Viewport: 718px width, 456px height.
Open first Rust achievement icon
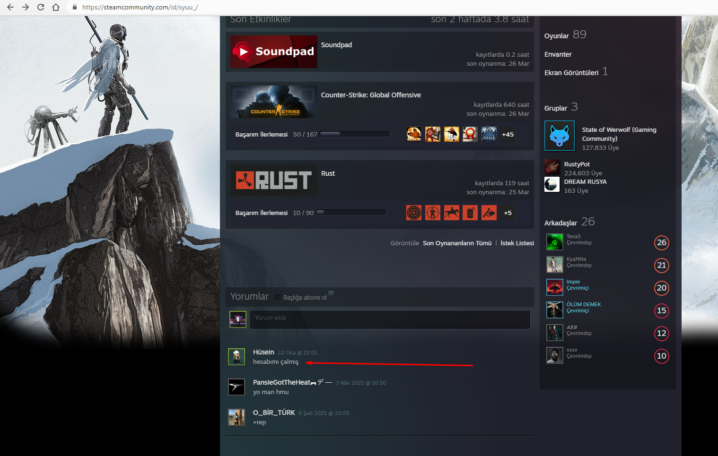tap(414, 213)
